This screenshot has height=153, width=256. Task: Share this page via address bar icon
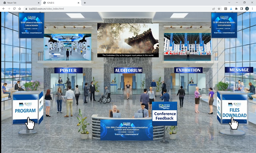pos(214,9)
